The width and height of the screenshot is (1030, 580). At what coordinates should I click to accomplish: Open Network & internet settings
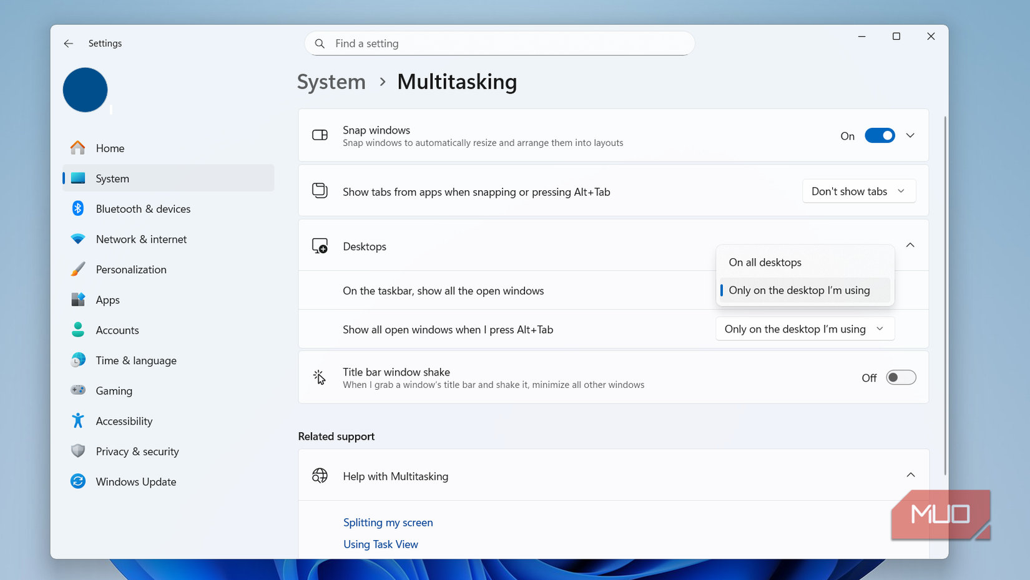click(168, 239)
